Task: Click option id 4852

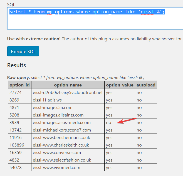Action: 19,160
